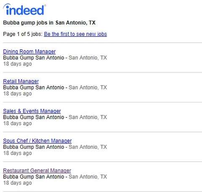Click the 'Page 1 of 5 jobs' text
The height and width of the screenshot is (193, 202).
point(23,34)
